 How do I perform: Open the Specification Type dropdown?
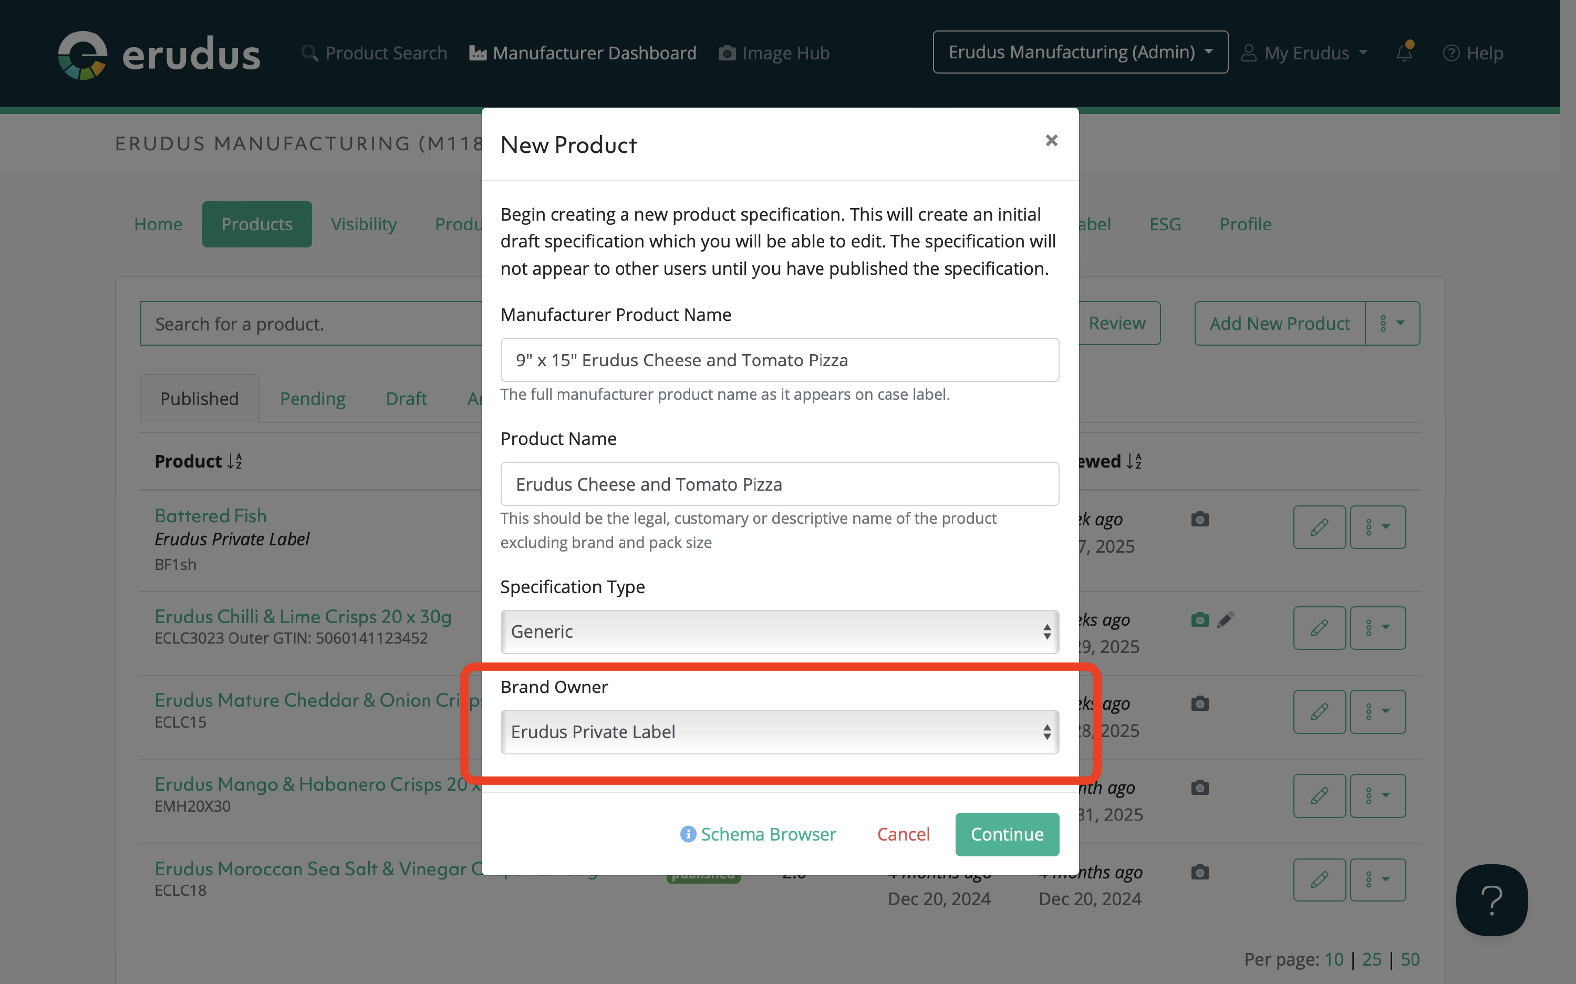[x=779, y=632]
